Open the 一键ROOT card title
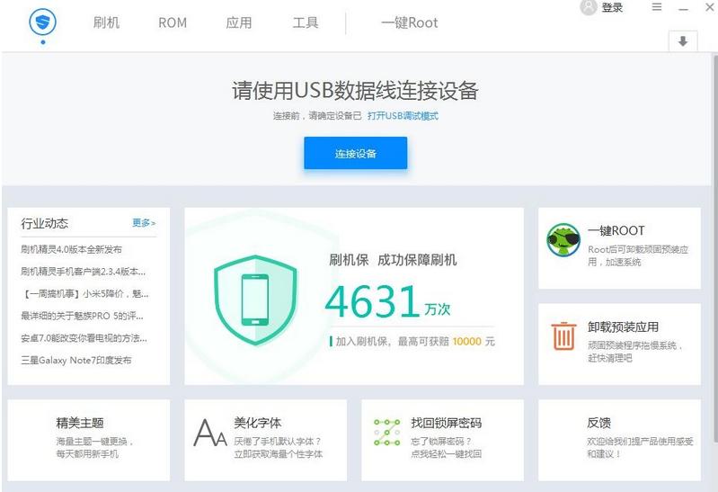718x492 pixels. coord(616,230)
